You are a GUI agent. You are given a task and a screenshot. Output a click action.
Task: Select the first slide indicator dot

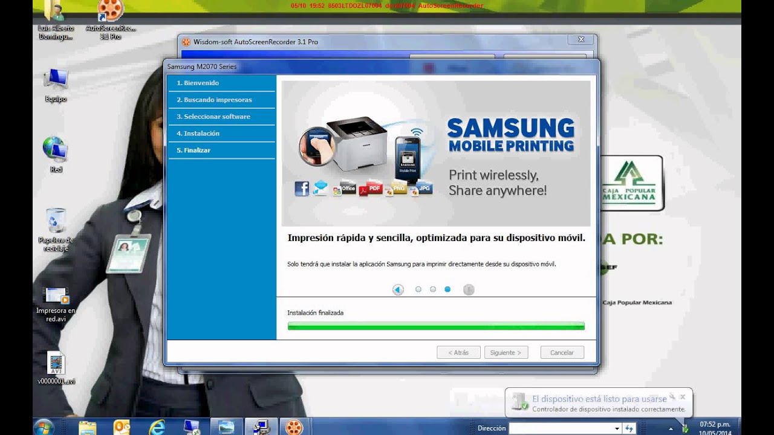418,289
